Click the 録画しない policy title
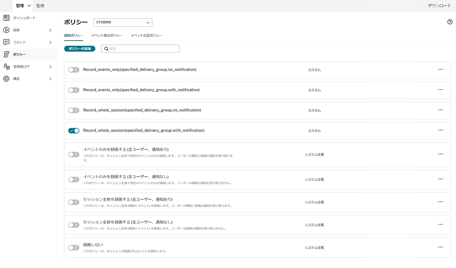The width and height of the screenshot is (456, 268). [x=93, y=244]
